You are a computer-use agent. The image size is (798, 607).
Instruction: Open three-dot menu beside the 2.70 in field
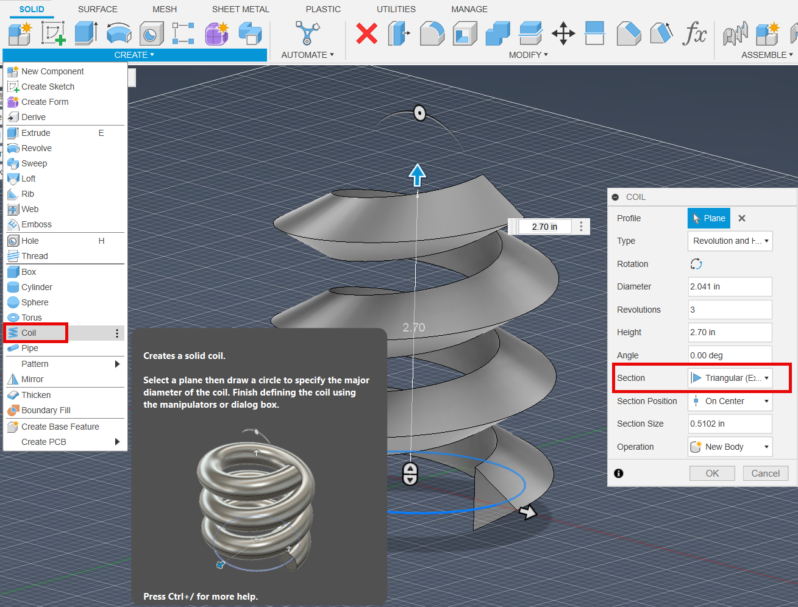[x=581, y=227]
